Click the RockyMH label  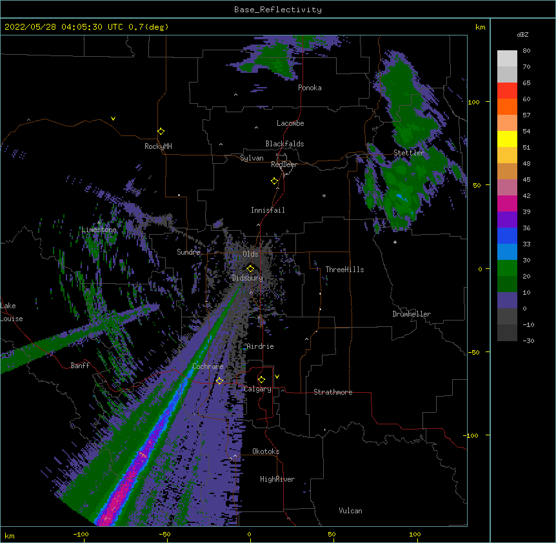(158, 146)
